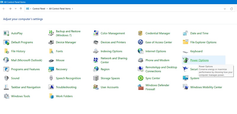Screen dimensions: 237x114
Task: Open the Color Management icon
Action: point(96,33)
